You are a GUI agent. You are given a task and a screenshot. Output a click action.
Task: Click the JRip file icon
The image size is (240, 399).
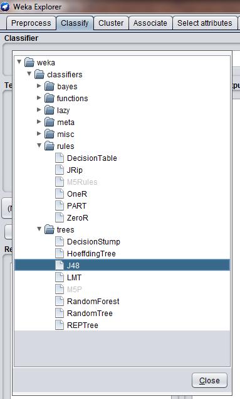(x=60, y=170)
